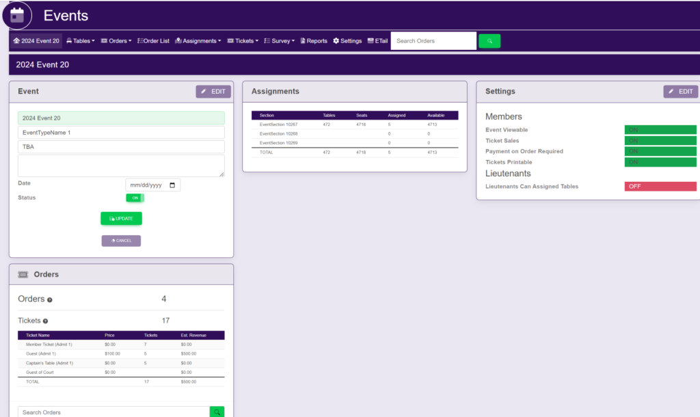Expand the Assignments dropdown menu
The width and height of the screenshot is (700, 417).
(x=198, y=41)
